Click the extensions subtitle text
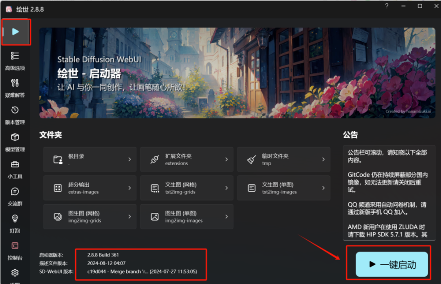This screenshot has width=441, height=284. [176, 163]
